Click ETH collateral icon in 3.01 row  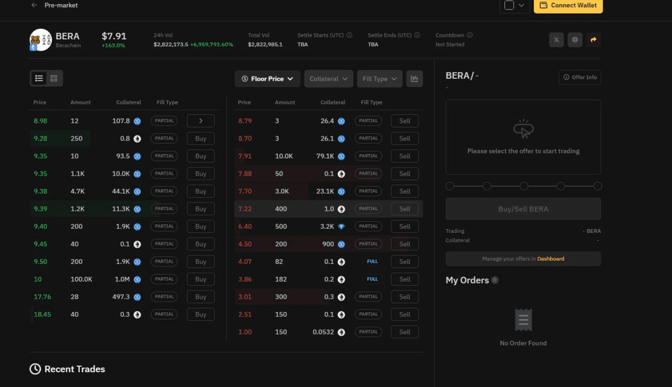pos(341,297)
